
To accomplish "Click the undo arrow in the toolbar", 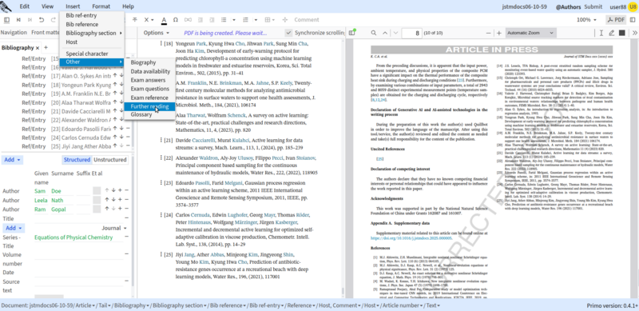I will coord(42,20).
